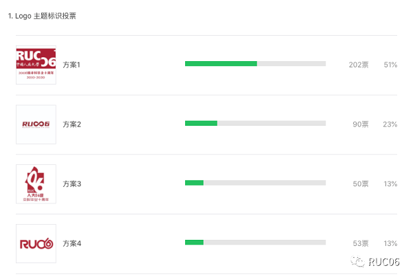
Task: Open the 方案1 logo thumbnail
Action: point(36,65)
